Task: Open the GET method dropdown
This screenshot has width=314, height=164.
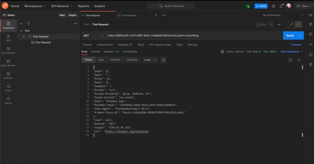Action: [x=93, y=36]
